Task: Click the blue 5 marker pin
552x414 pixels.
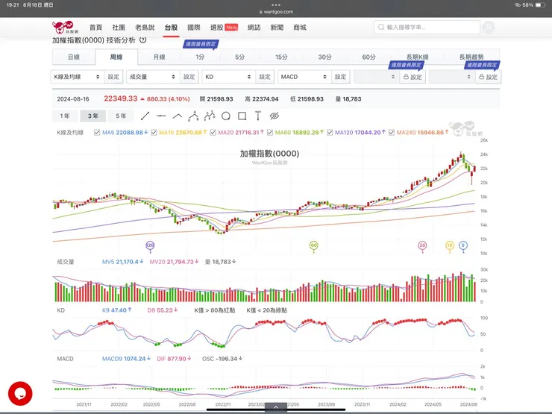Action: click(463, 246)
